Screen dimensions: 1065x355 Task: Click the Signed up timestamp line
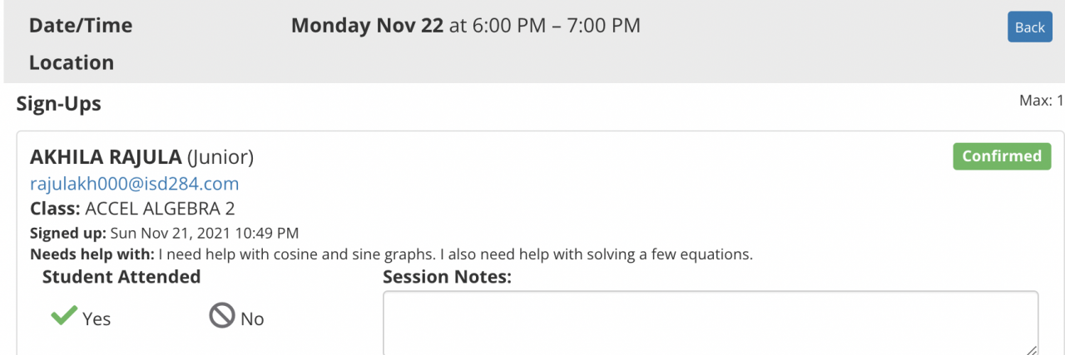tap(165, 233)
